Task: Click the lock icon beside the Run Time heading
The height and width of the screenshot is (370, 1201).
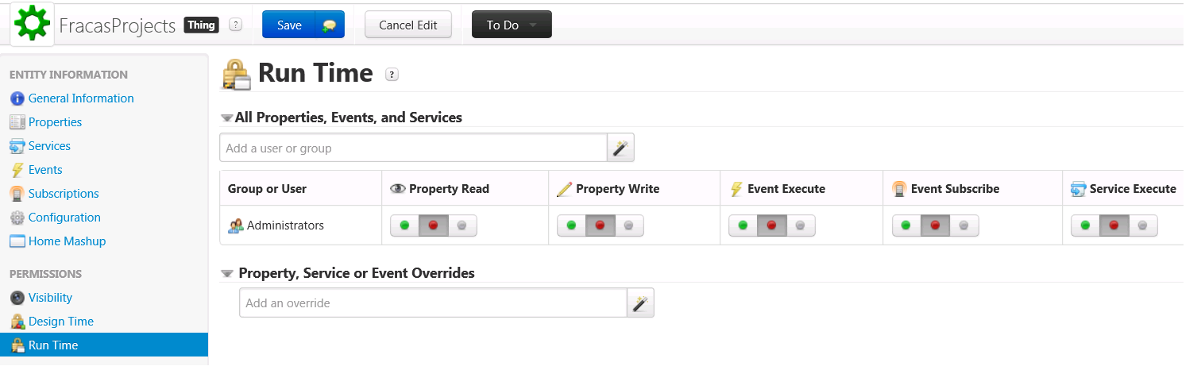Action: coord(237,74)
